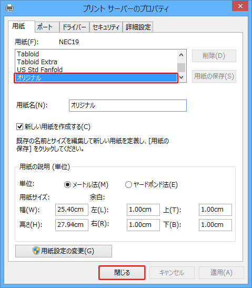The width and height of the screenshot is (252, 288).
Task: Click the キャンセル button
Action: (x=172, y=273)
